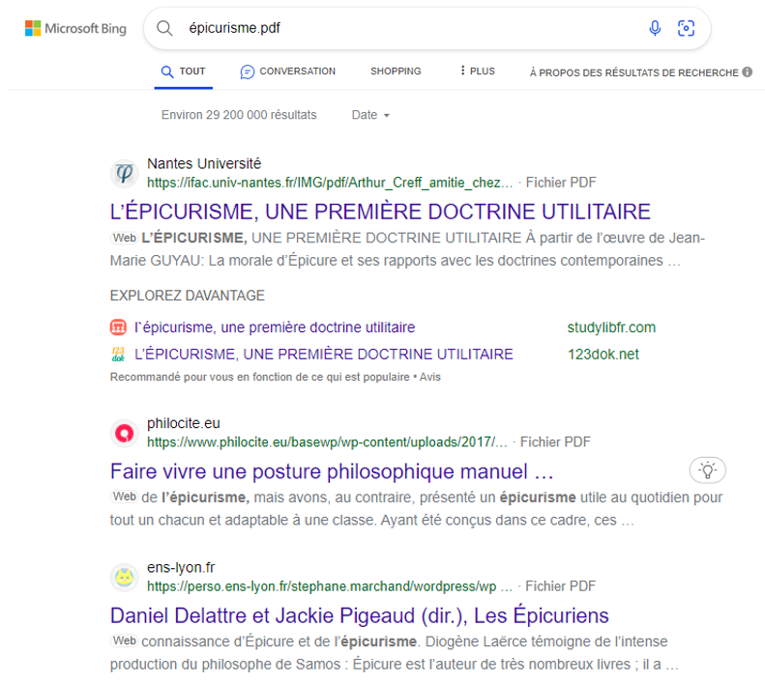Click Environ 29 200 000 résultats text
The height and width of the screenshot is (683, 765).
(x=239, y=115)
